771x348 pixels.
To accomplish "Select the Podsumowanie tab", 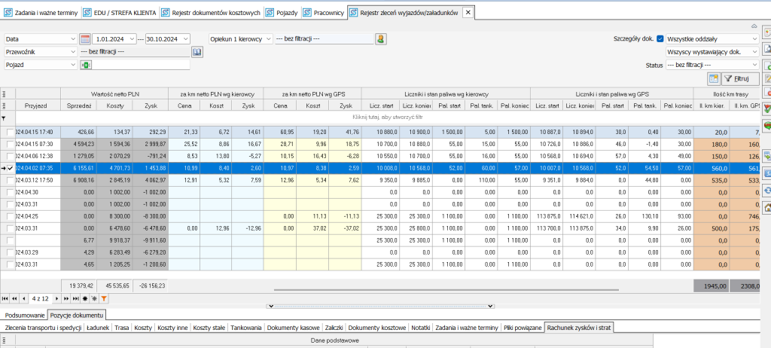I will 23,314.
